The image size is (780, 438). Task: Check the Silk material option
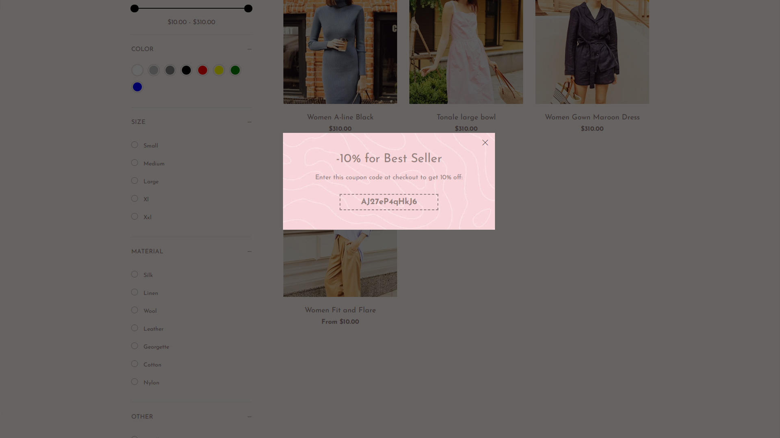point(134,274)
